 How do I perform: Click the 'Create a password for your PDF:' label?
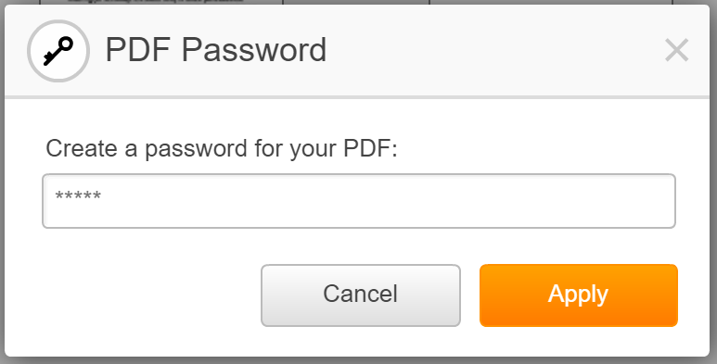222,149
